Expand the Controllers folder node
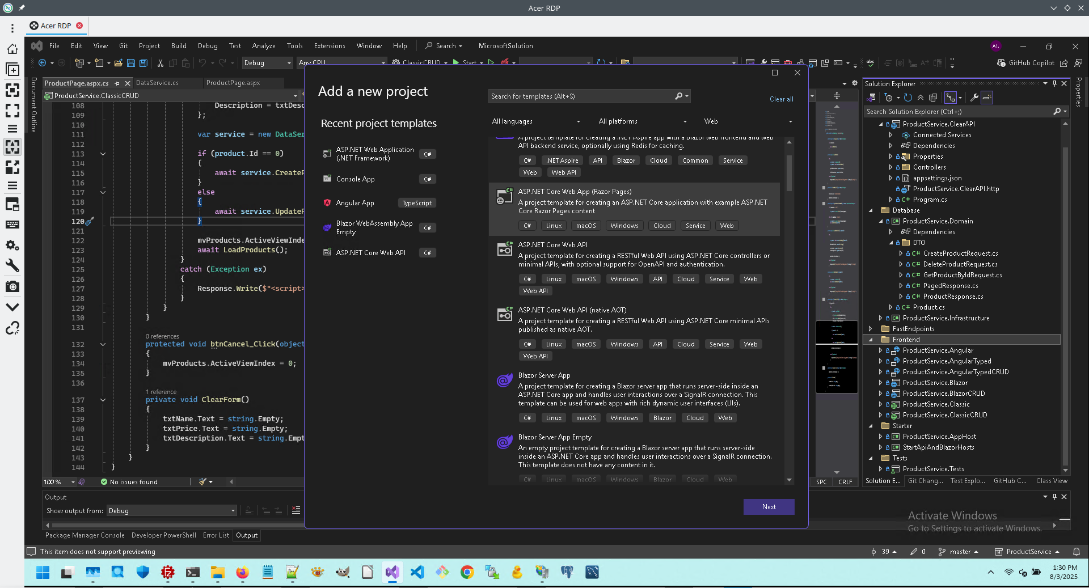Image resolution: width=1089 pixels, height=588 pixels. pyautogui.click(x=890, y=167)
